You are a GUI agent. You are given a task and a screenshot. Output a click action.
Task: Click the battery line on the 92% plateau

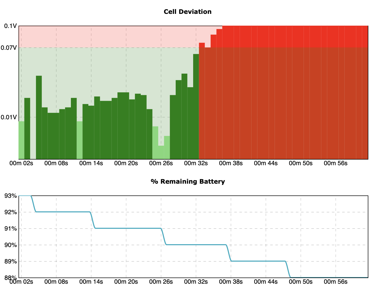63,212
